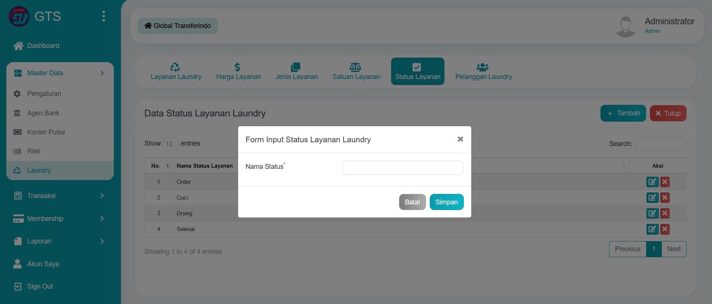Expand the Laporan chevron
The height and width of the screenshot is (304, 712).
(102, 241)
